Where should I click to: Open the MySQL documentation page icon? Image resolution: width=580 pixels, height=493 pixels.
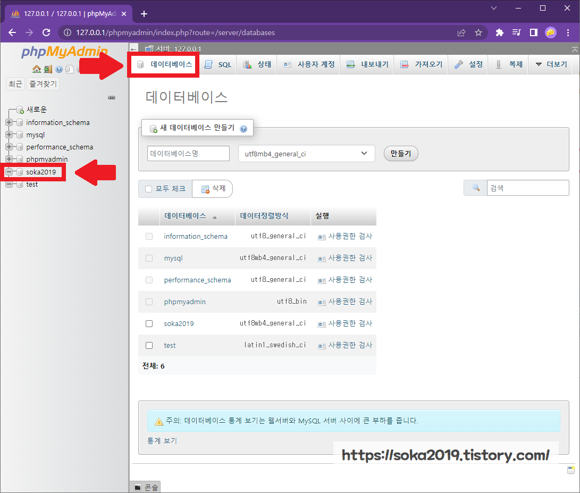(70, 69)
